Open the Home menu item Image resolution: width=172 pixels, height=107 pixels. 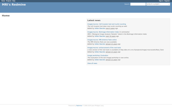(3, 1)
